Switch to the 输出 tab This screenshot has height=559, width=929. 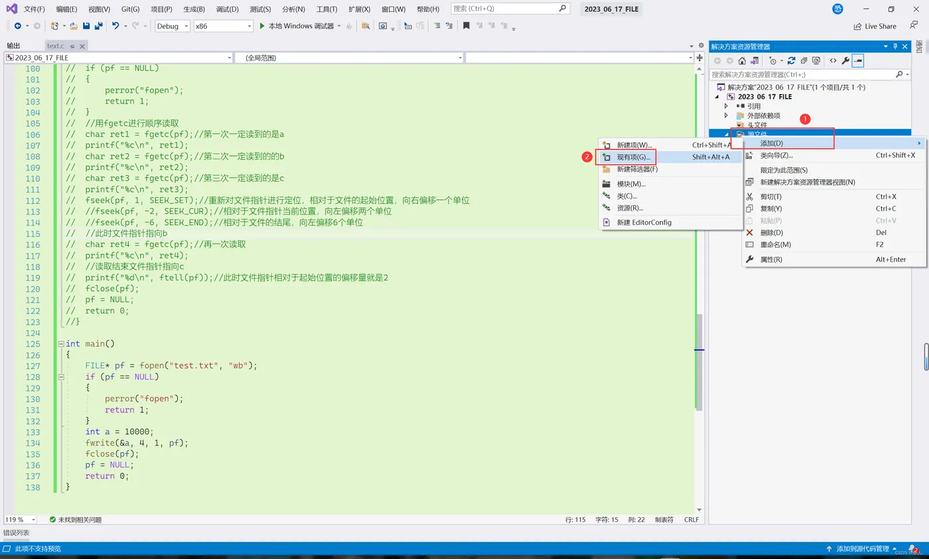pyautogui.click(x=13, y=46)
